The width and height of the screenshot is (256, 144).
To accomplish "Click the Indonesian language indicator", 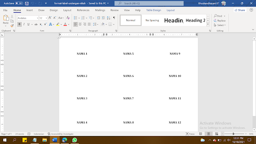I will click(x=39, y=134).
